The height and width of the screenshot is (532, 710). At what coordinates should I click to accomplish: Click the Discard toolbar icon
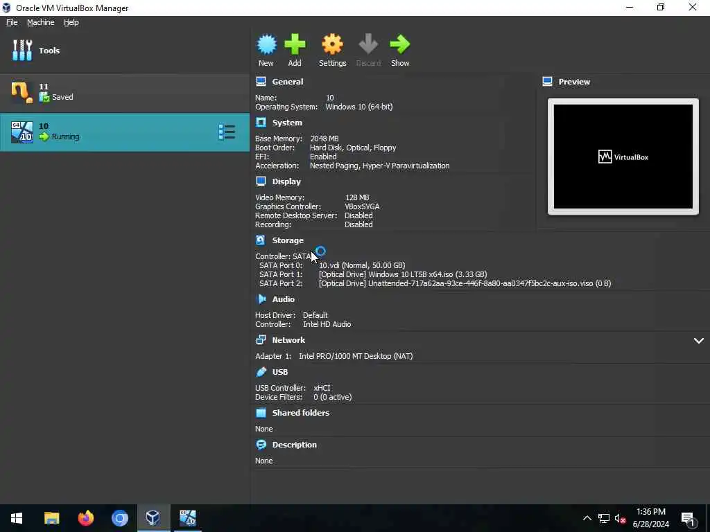tap(368, 44)
